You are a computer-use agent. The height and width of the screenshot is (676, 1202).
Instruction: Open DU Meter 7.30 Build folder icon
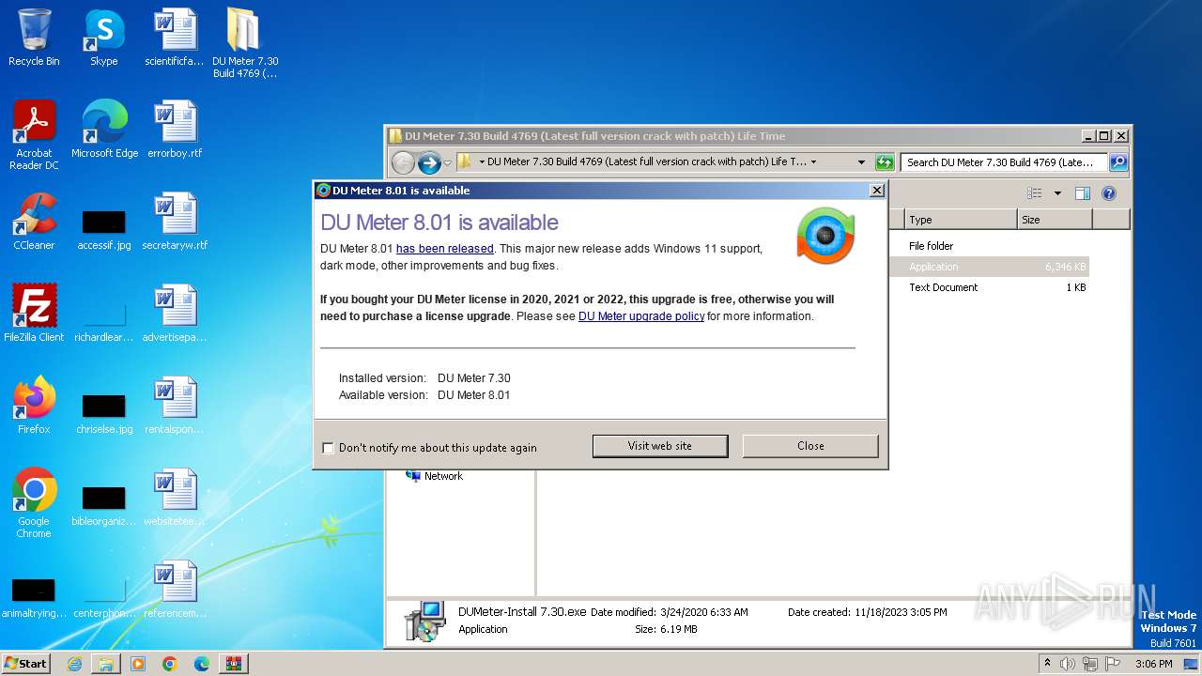coord(244,43)
